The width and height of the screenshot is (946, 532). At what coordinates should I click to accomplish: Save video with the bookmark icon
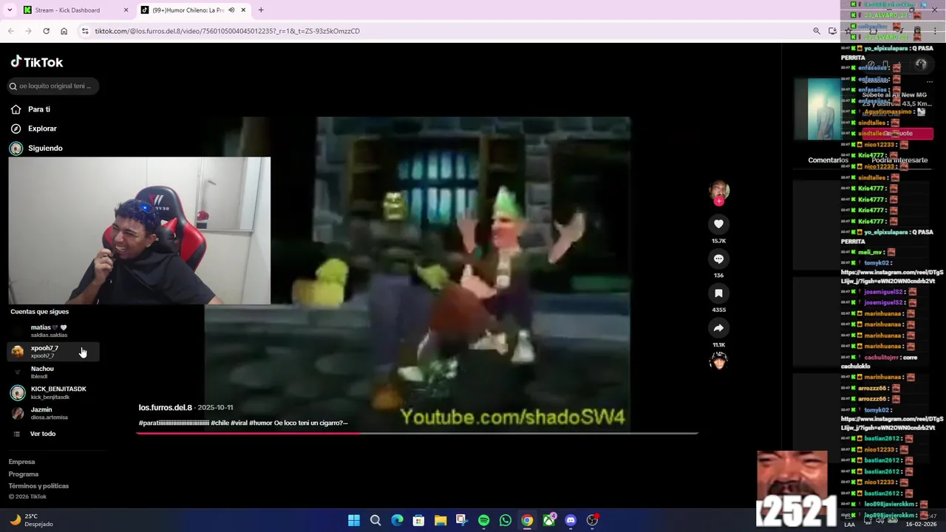click(x=718, y=293)
